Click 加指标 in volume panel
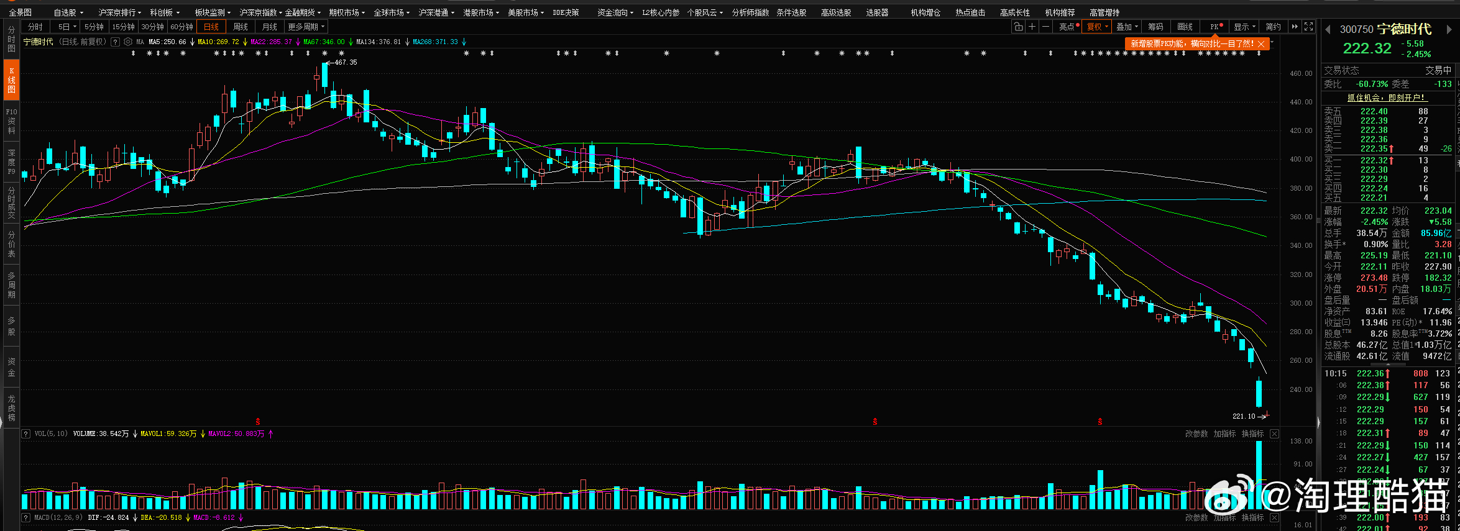Image resolution: width=1460 pixels, height=531 pixels. (1224, 433)
